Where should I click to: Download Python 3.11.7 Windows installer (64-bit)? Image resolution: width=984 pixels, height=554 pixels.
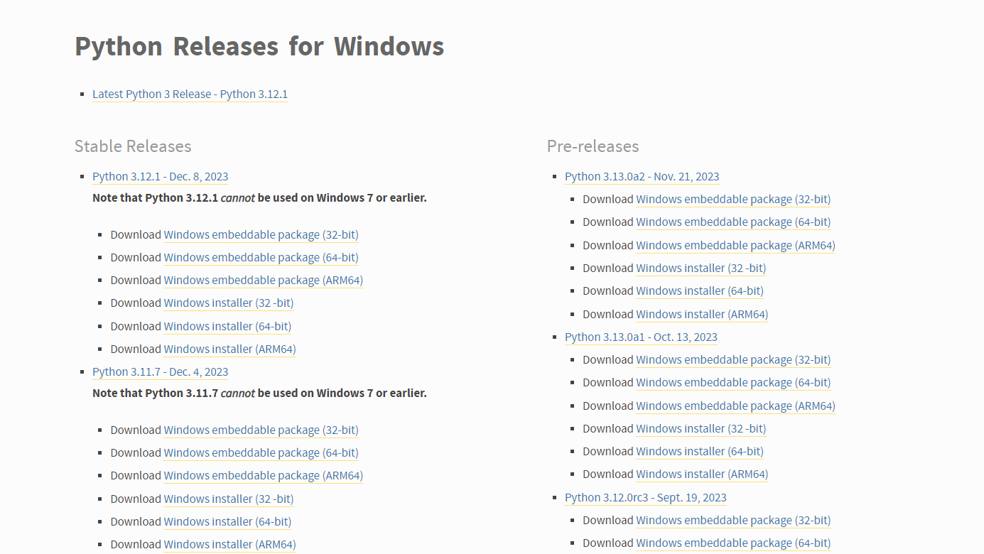(x=227, y=522)
